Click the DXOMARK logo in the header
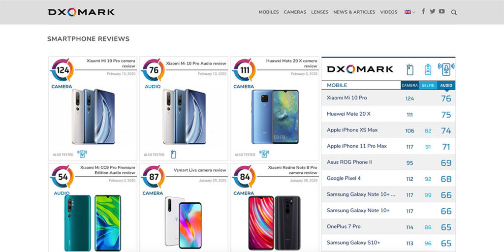This screenshot has width=504, height=252. click(x=81, y=12)
